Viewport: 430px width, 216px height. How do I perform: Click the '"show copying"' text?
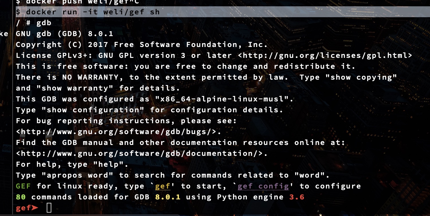coord(361,77)
